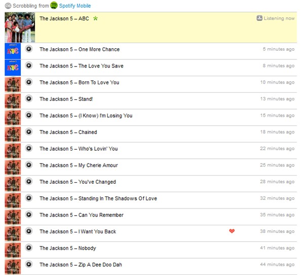Open the Stand! track link
Screen dimensions: 304x275
(86, 99)
